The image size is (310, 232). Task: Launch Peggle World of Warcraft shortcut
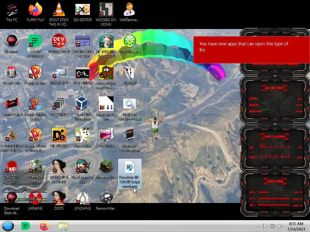point(35,140)
